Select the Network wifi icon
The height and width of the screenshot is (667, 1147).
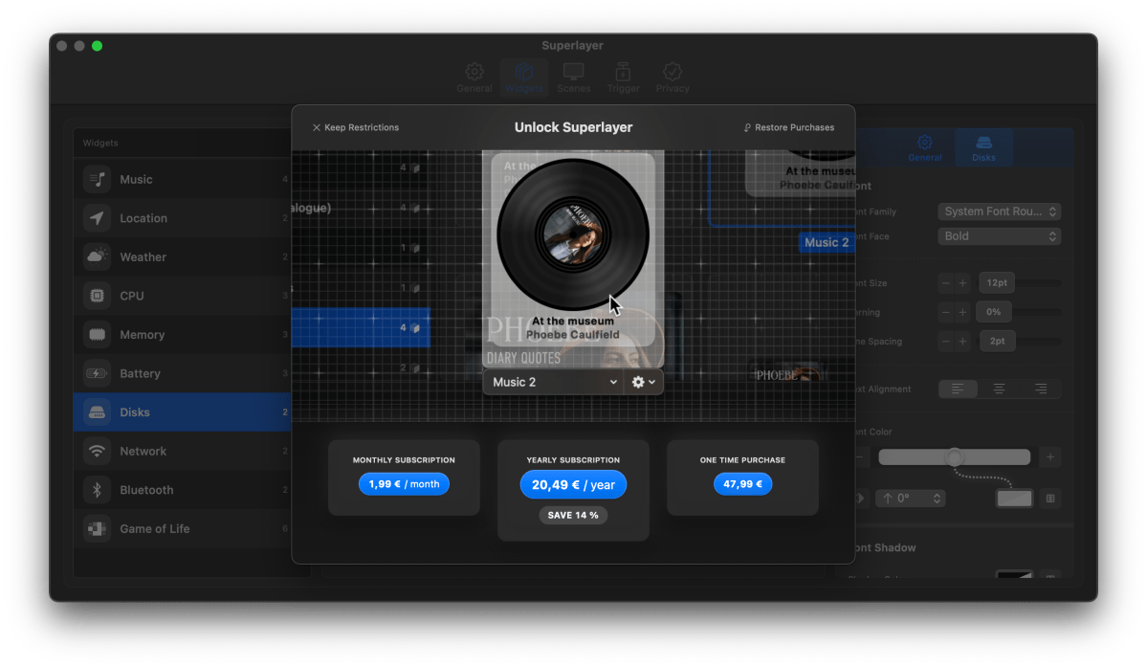(97, 451)
